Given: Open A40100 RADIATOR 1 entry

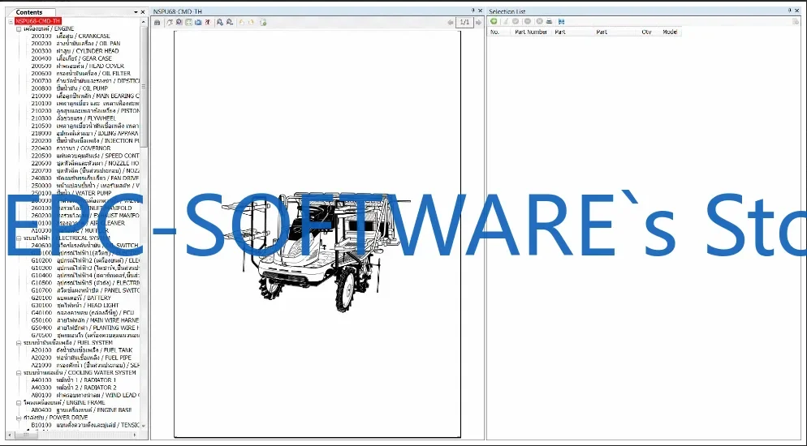Looking at the screenshot, I should 74,380.
